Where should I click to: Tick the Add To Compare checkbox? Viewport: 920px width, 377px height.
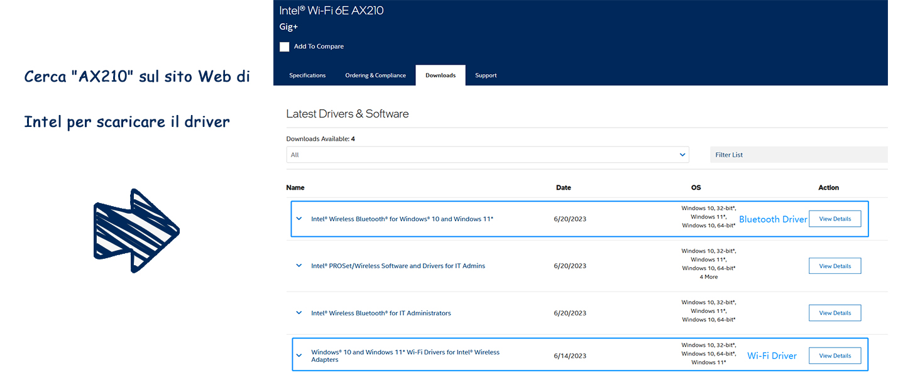(285, 46)
